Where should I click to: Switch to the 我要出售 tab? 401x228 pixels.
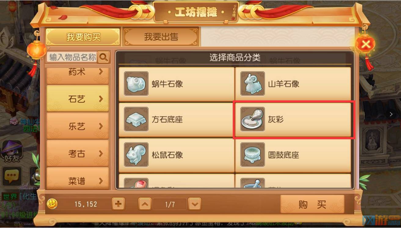pyautogui.click(x=161, y=37)
